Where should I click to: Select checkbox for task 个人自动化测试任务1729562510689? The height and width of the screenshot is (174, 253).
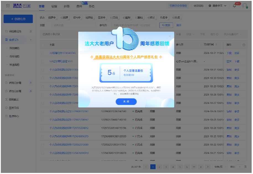(x=43, y=145)
